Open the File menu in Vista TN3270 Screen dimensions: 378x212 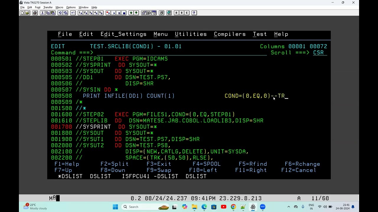[22, 7]
